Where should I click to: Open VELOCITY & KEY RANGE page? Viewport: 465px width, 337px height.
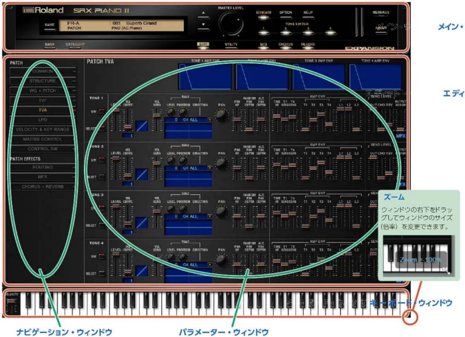[43, 129]
